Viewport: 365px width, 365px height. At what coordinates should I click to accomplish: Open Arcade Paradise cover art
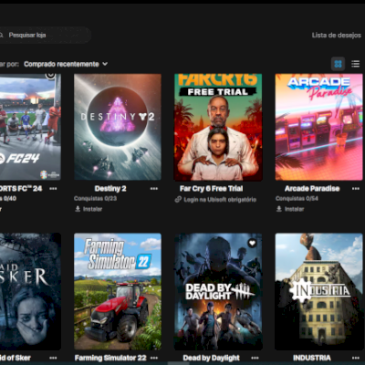[318, 127]
